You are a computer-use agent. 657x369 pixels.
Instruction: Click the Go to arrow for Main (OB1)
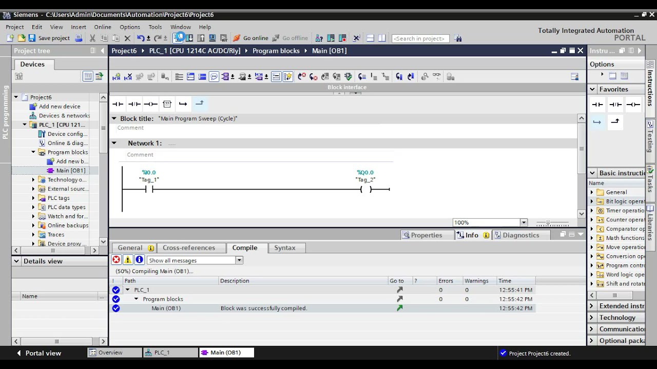point(399,308)
